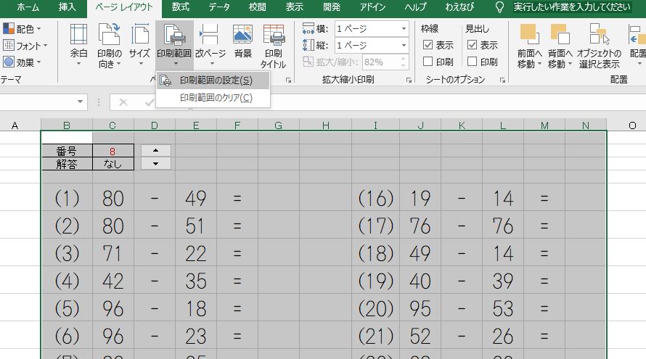Switch to the ヘルプ tab
Screen dimensions: 646x359
pos(415,7)
